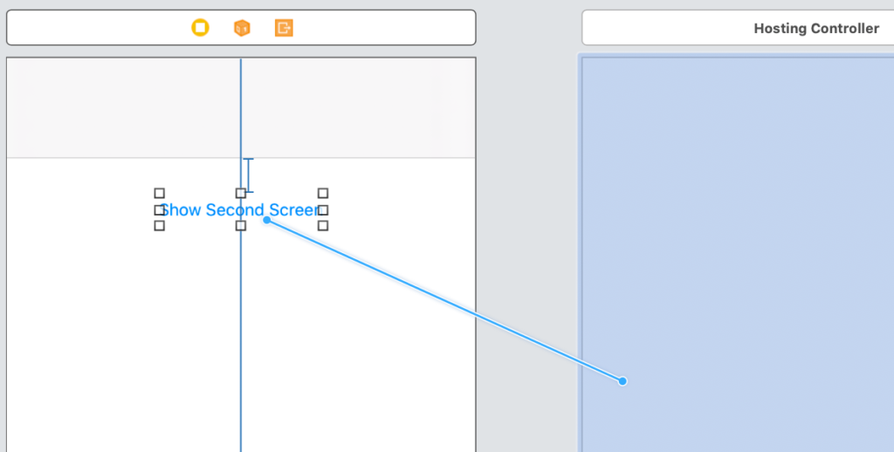This screenshot has height=452, width=894.
Task: Click the bottom-right resize handle of button
Action: [x=323, y=225]
